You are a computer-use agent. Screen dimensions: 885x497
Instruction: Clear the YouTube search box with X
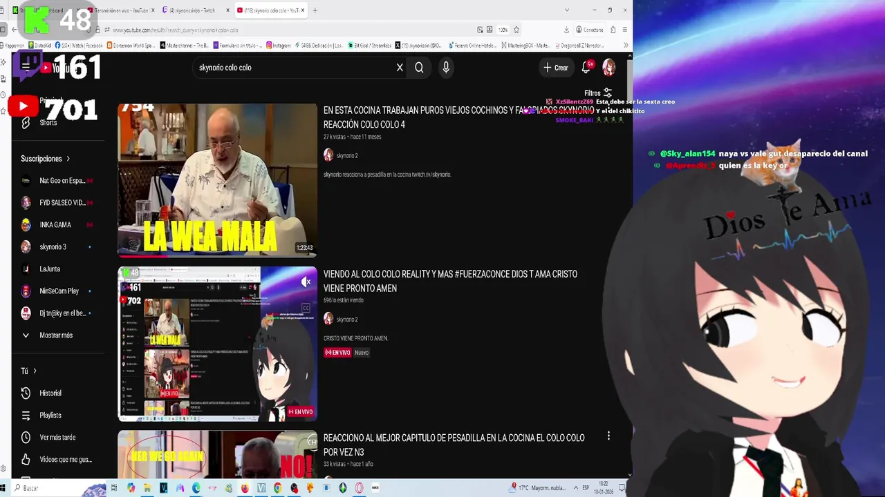(400, 68)
